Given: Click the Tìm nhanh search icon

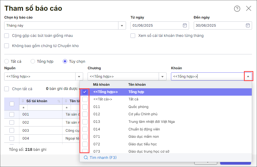Looking at the screenshot, I should pos(86,158).
